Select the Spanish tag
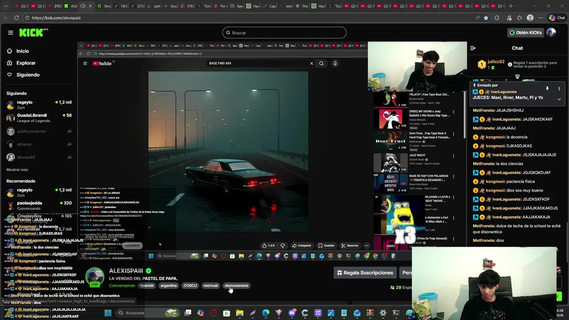 point(147,286)
